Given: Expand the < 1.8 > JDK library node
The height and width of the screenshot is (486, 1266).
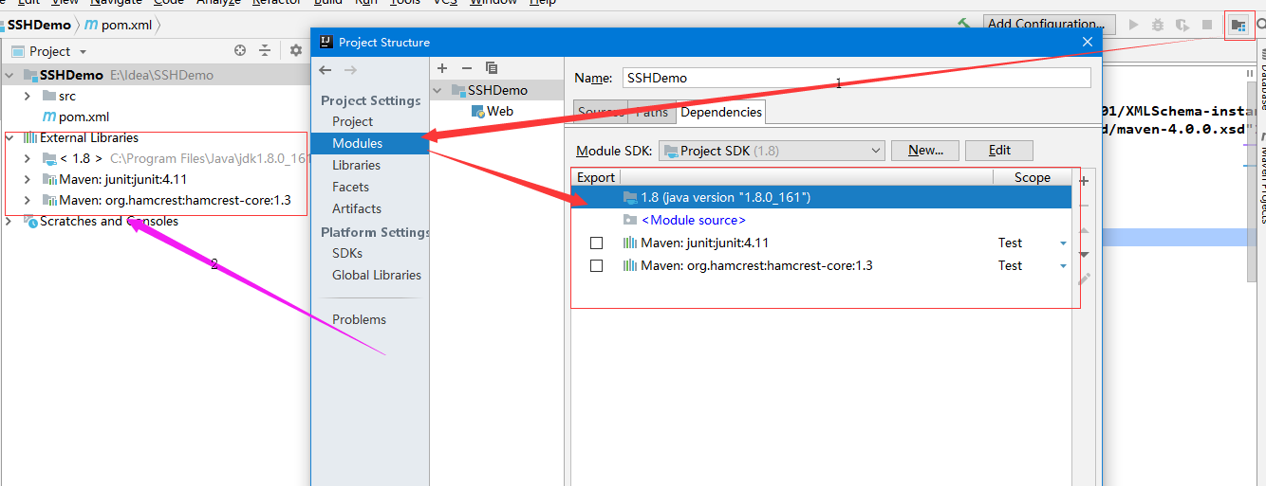Looking at the screenshot, I should tap(28, 158).
